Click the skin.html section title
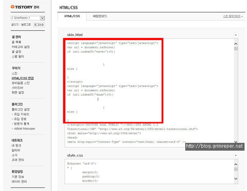The height and width of the screenshot is (191, 247). click(75, 35)
